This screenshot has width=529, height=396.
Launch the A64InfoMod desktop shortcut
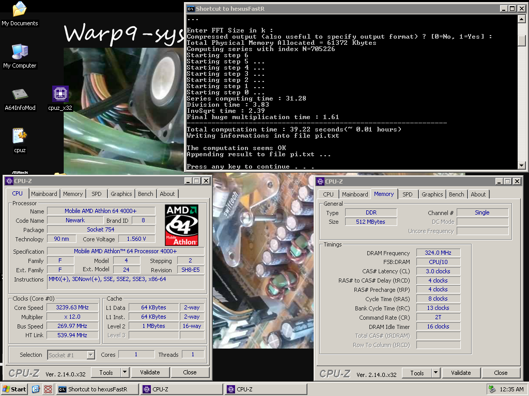tap(20, 99)
